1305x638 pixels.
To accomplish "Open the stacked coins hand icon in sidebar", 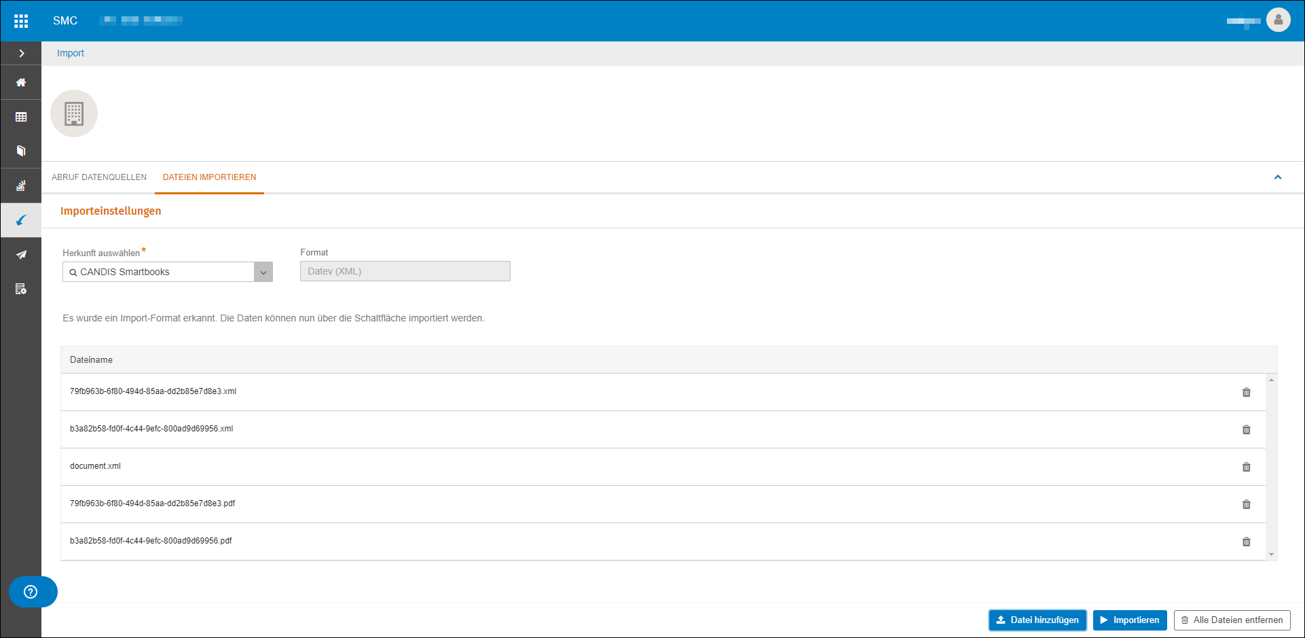I will pyautogui.click(x=21, y=185).
